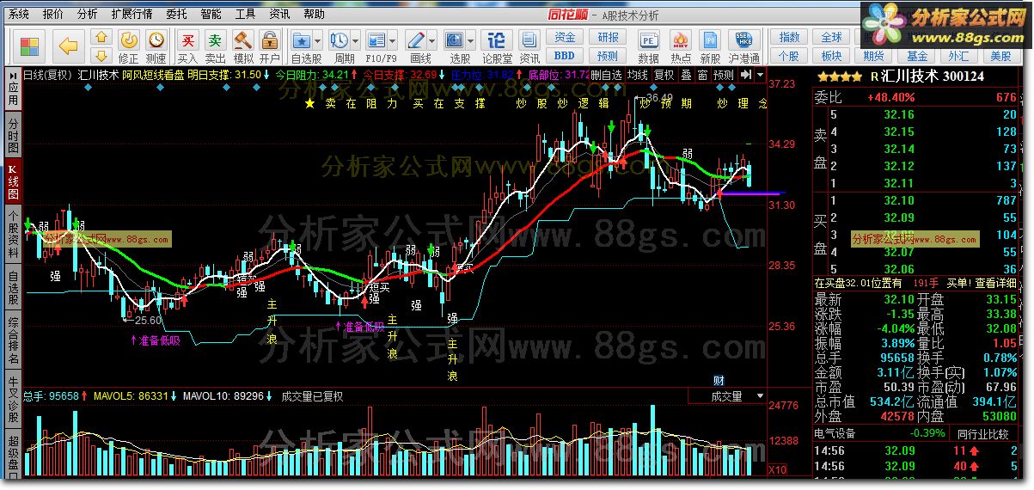Click the up arrow toolbar icon
Viewport: 1034px width, 490px height.
[x=101, y=37]
